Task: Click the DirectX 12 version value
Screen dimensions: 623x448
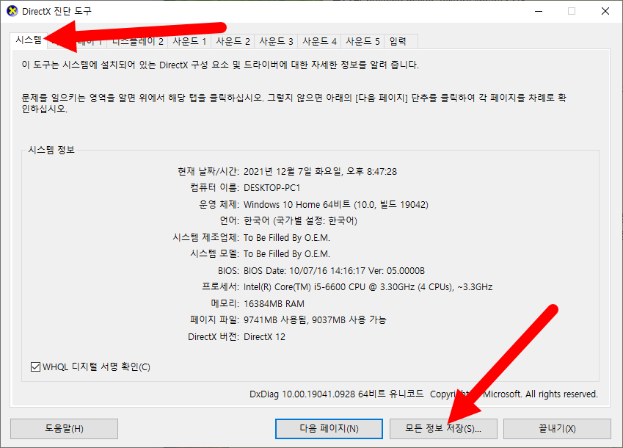Action: [x=264, y=336]
